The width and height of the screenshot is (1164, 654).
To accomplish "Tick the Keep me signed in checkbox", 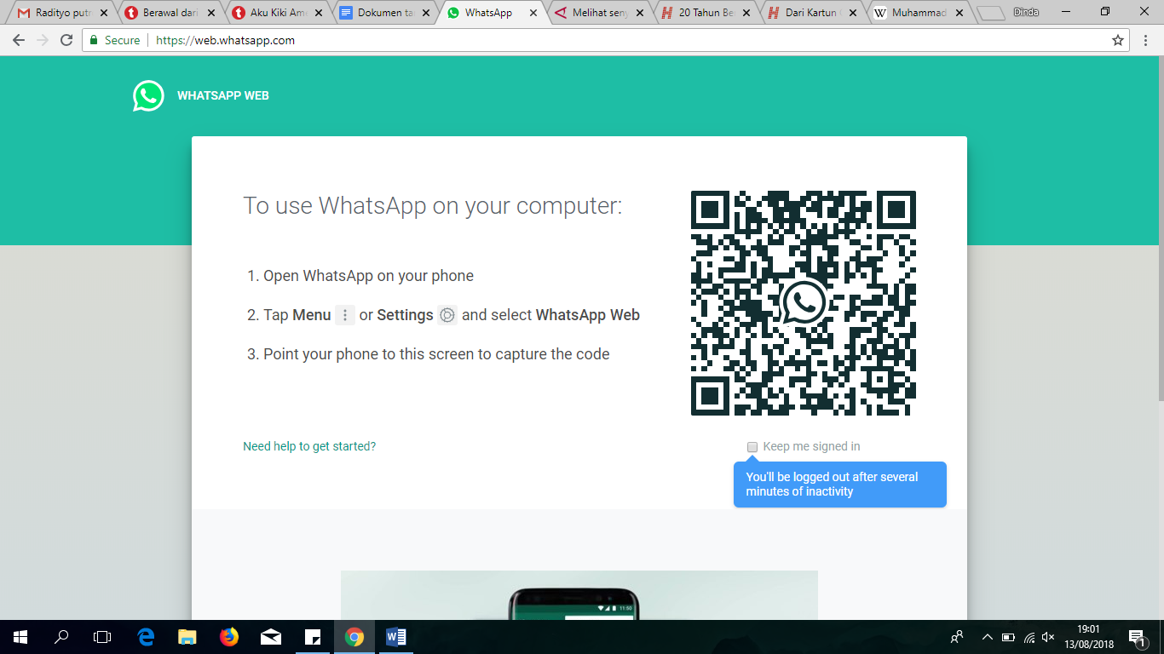I will tap(752, 447).
